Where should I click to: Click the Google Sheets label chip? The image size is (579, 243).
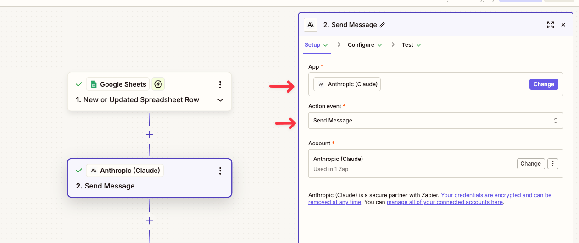coord(118,84)
